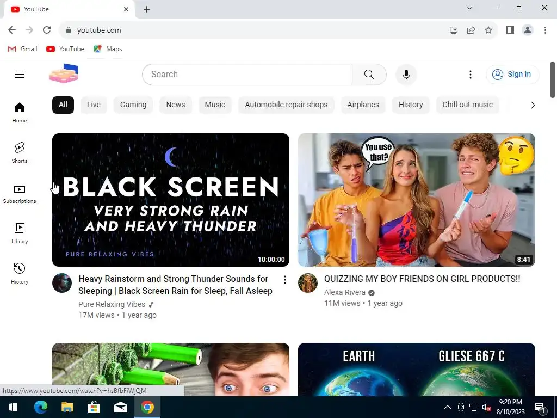Select the Gaming filter chip
The image size is (557, 418).
(x=133, y=105)
